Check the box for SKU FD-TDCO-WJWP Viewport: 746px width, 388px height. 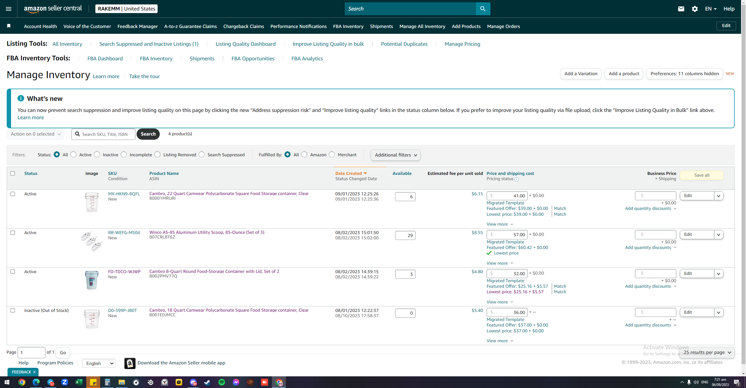pos(13,271)
